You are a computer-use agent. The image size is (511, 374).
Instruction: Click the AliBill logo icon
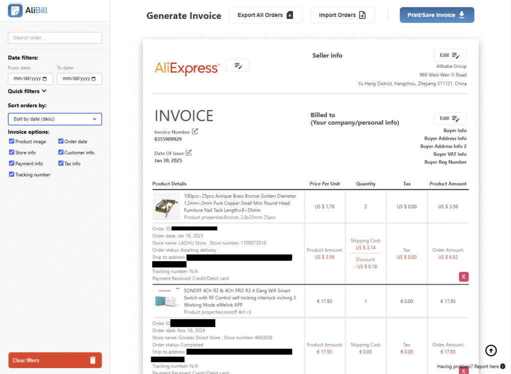pos(15,10)
